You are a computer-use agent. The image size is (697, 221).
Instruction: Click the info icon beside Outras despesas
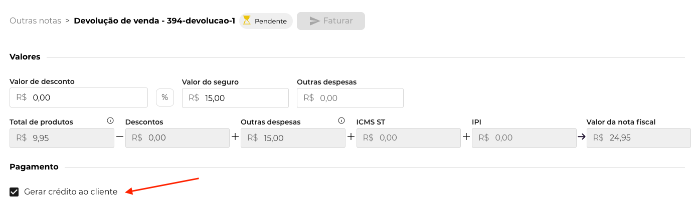(341, 120)
